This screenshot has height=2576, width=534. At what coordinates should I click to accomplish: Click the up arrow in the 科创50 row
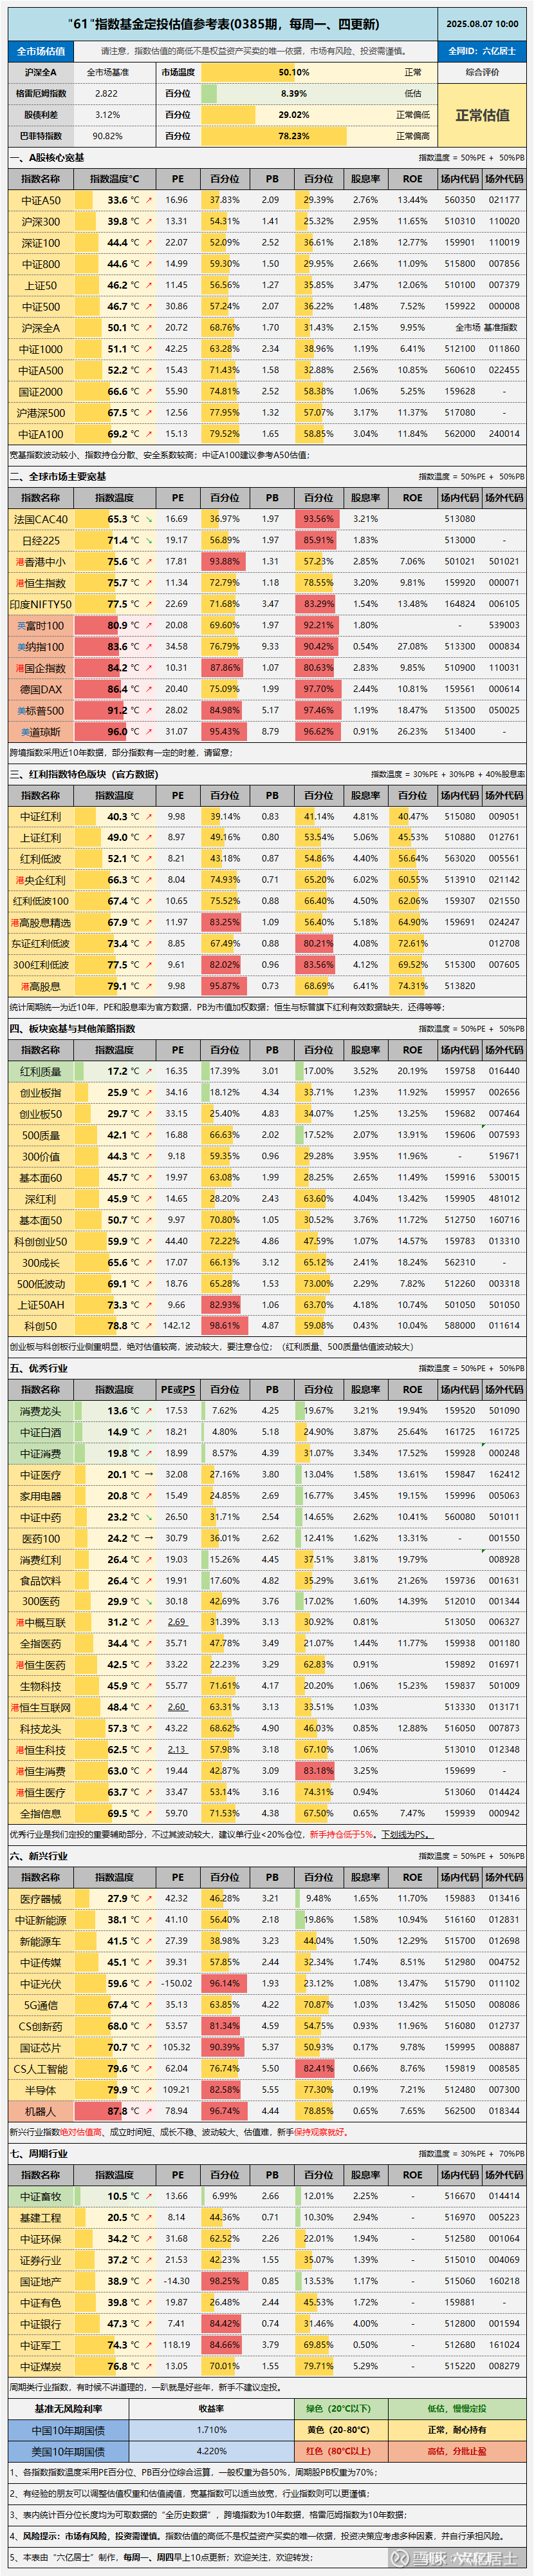tap(149, 1326)
